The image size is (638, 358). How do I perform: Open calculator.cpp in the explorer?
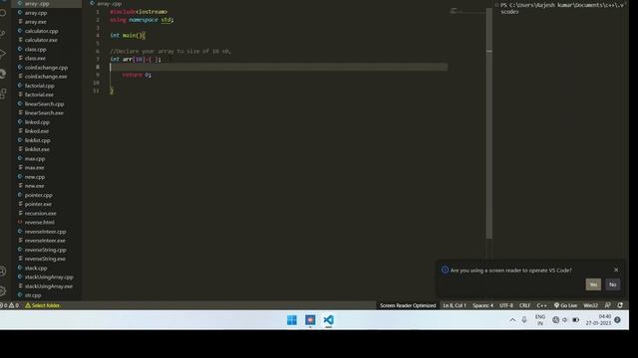click(x=41, y=31)
